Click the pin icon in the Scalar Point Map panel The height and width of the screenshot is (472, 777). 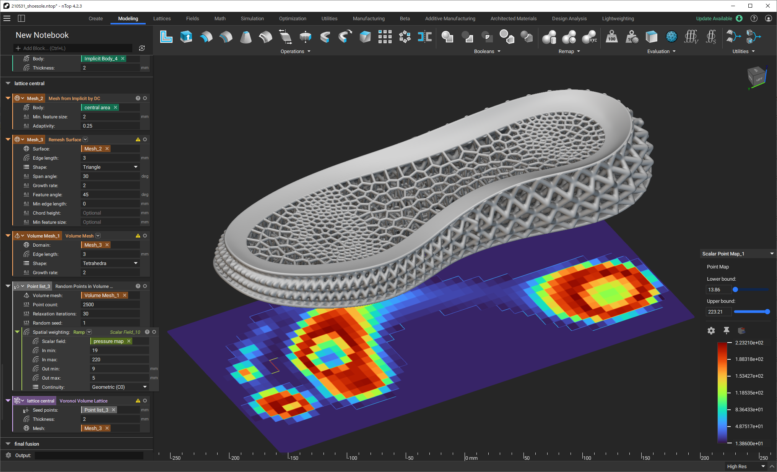(726, 331)
